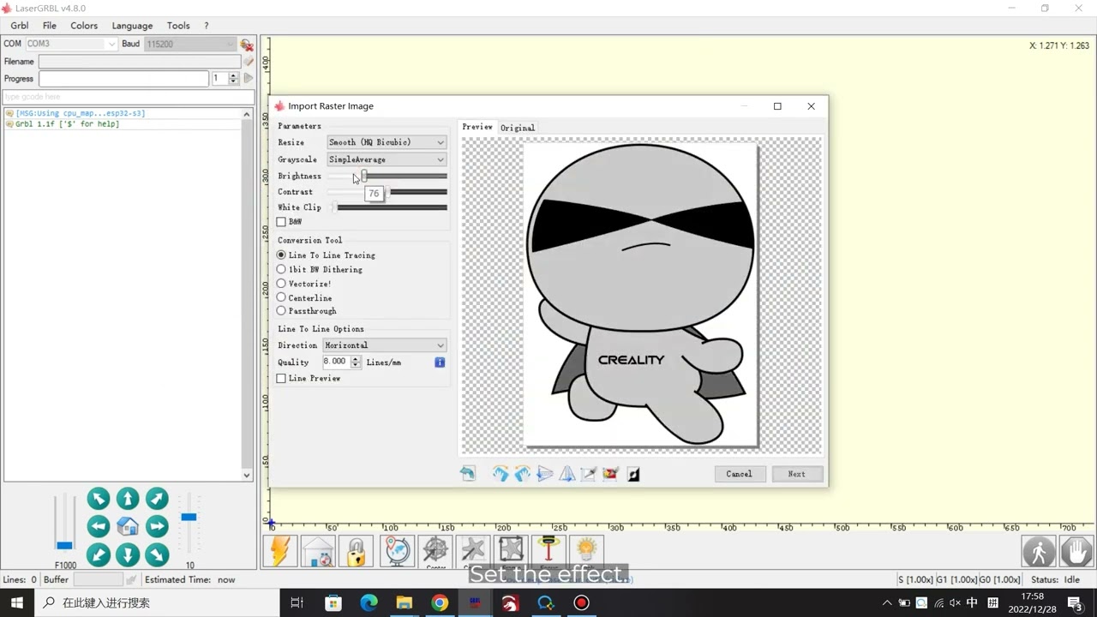Open the File menu

point(50,26)
